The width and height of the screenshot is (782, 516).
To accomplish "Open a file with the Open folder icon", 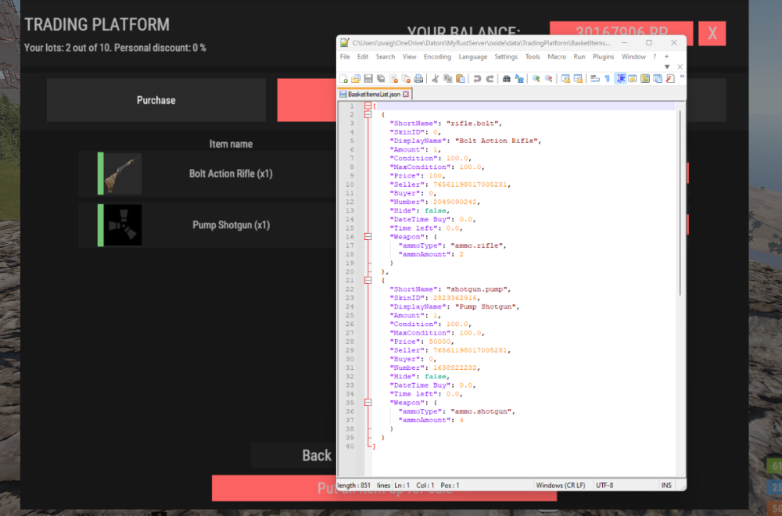I will (x=356, y=78).
